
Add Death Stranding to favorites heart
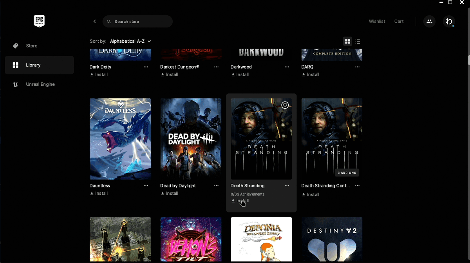285,105
